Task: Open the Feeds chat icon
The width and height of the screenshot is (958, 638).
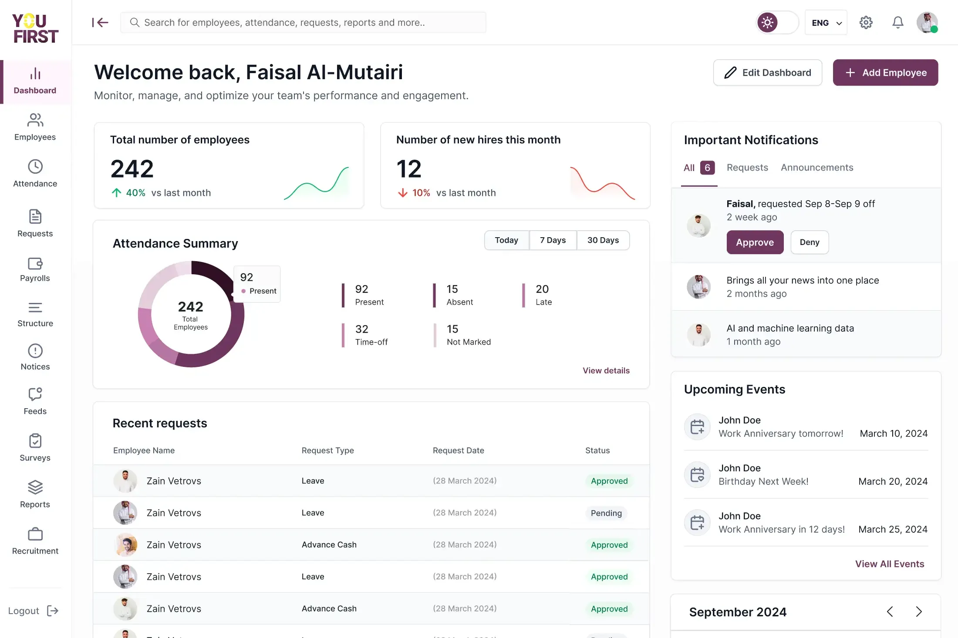Action: pos(35,394)
